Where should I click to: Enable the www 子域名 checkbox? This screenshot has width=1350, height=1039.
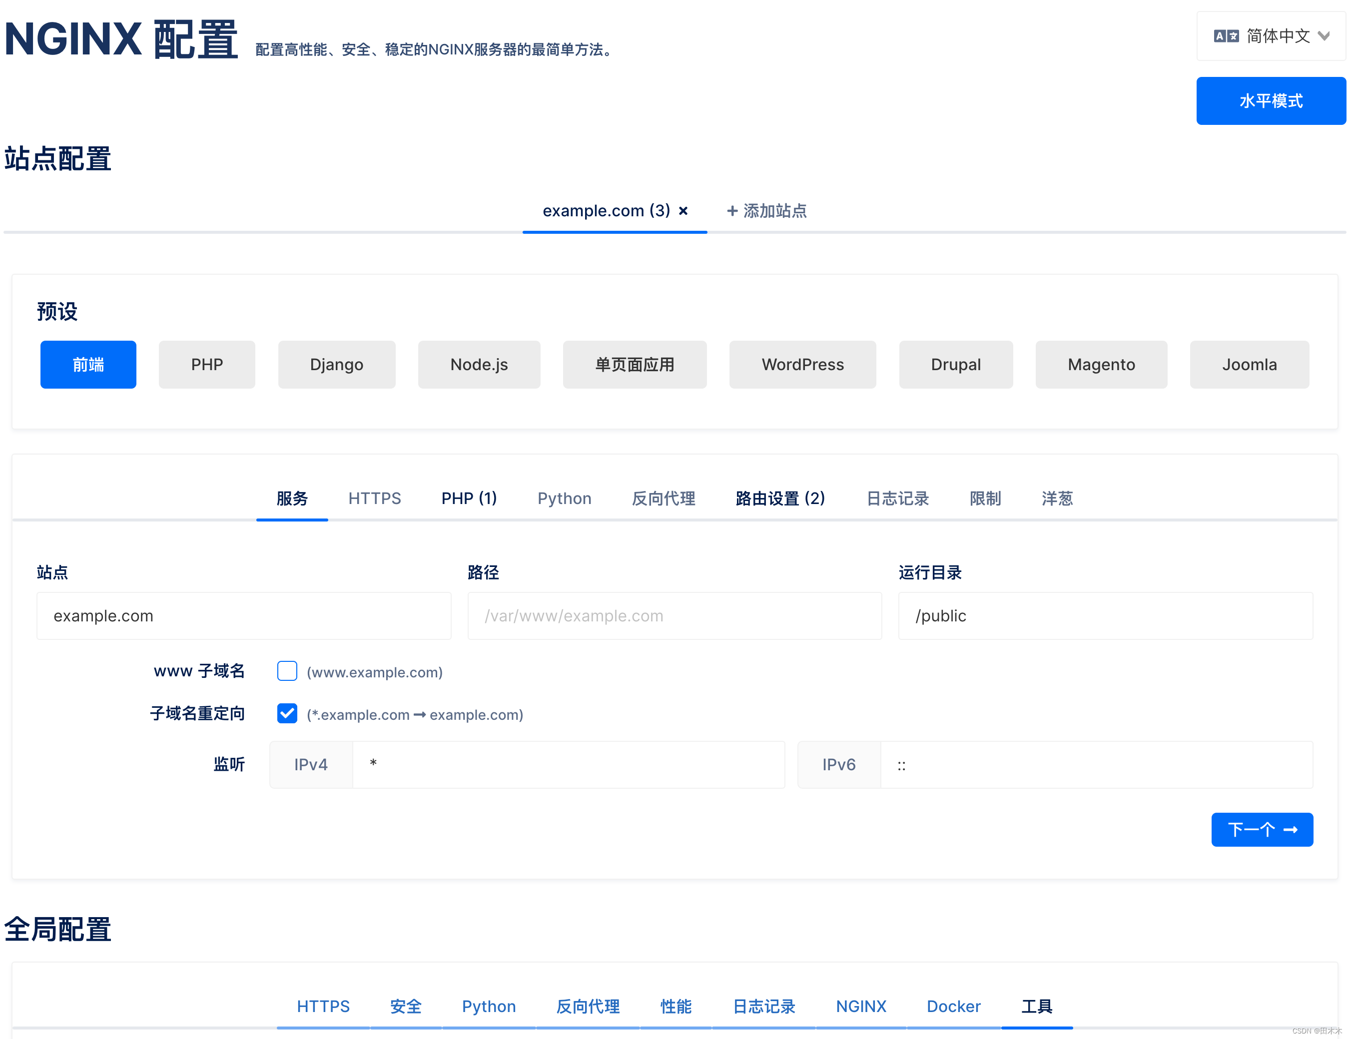point(287,671)
